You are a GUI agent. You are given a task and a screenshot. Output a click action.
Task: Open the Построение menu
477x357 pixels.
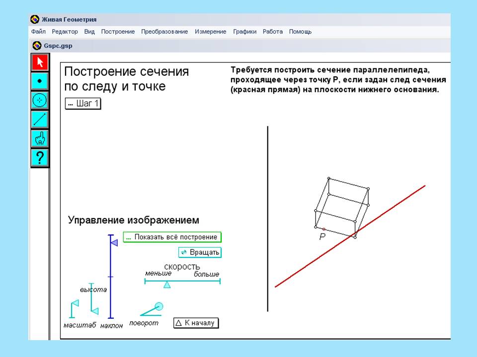coord(118,32)
